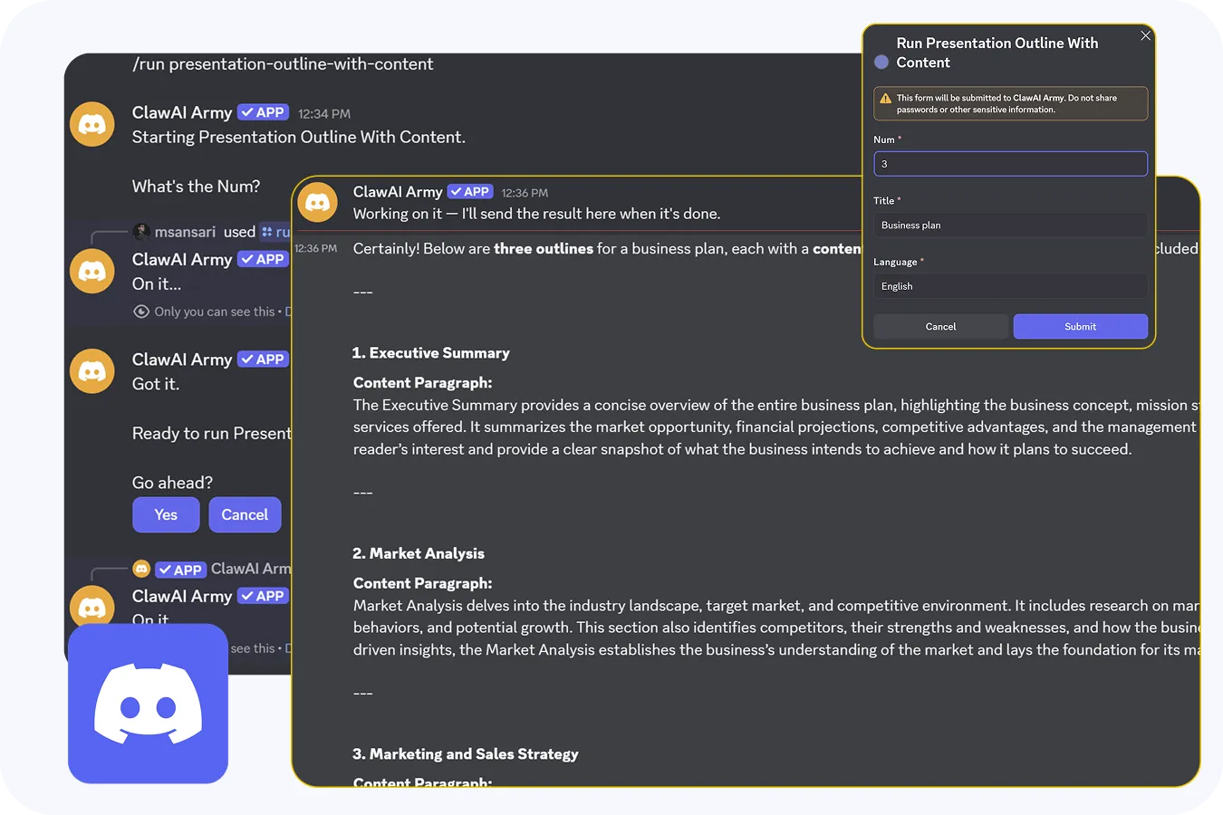1223x815 pixels.
Task: Click the username msansari
Action: coord(185,232)
